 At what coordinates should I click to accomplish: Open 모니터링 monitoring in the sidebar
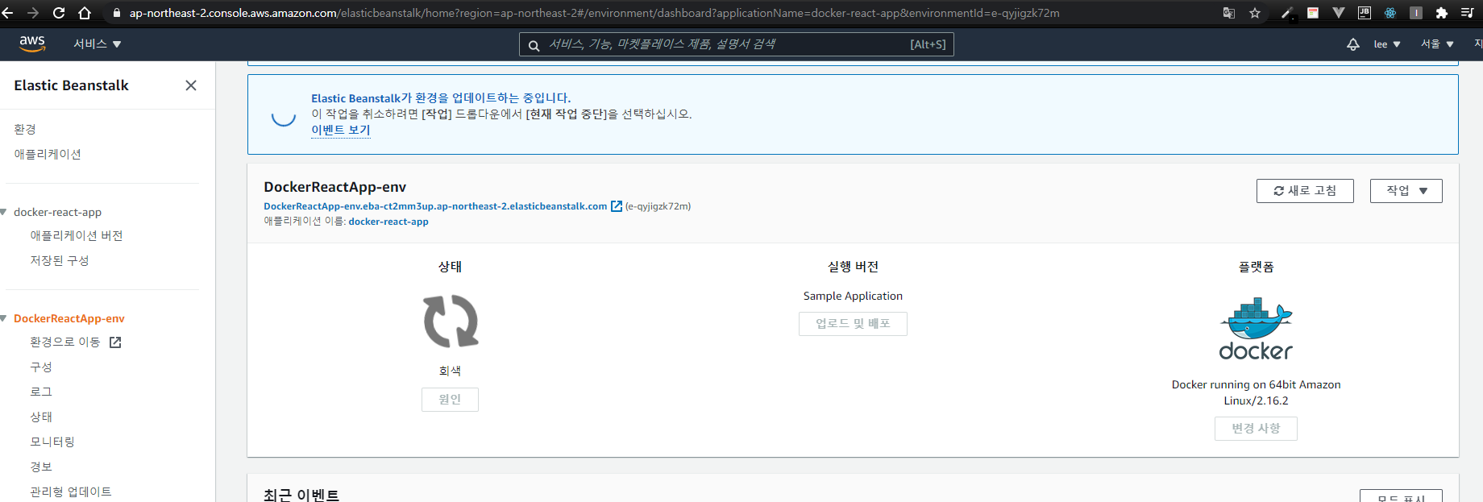point(52,442)
